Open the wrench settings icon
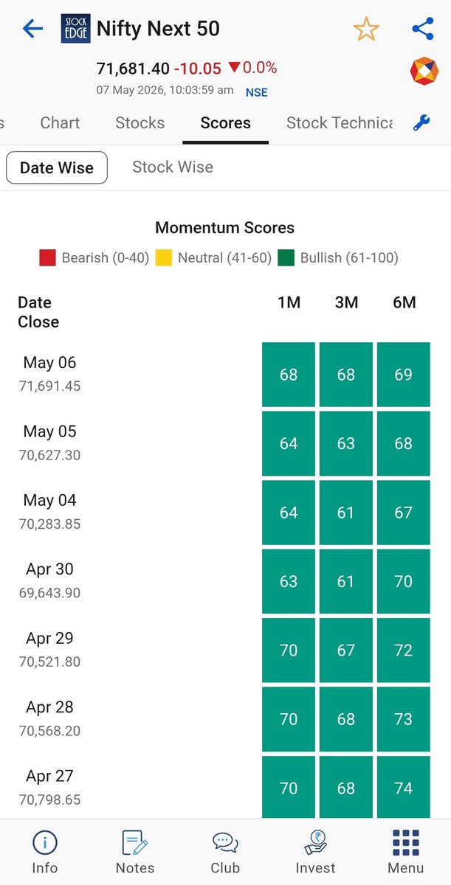451x885 pixels. pyautogui.click(x=421, y=123)
